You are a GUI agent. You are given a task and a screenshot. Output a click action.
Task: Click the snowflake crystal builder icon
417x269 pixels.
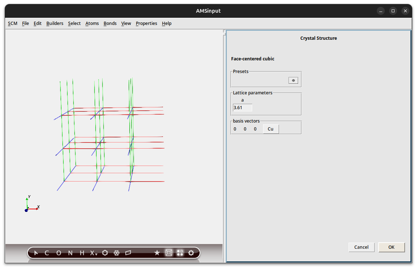(x=117, y=253)
